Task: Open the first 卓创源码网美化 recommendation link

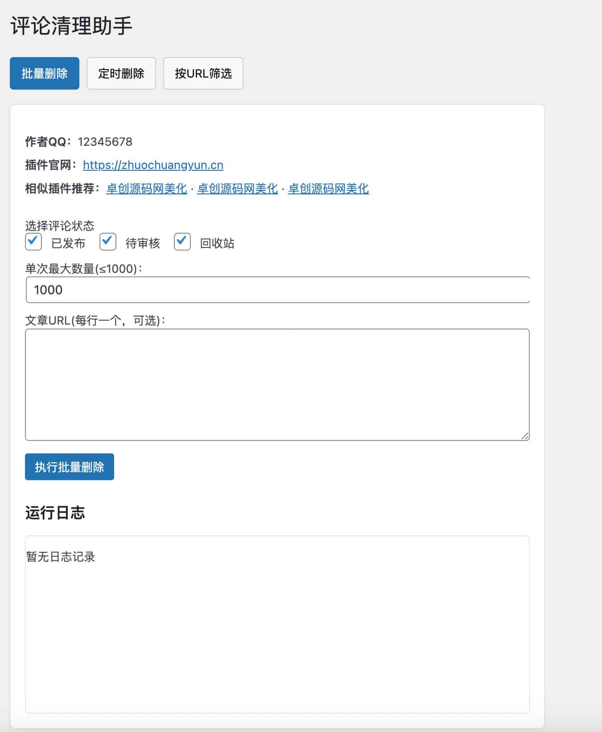Action: [147, 189]
